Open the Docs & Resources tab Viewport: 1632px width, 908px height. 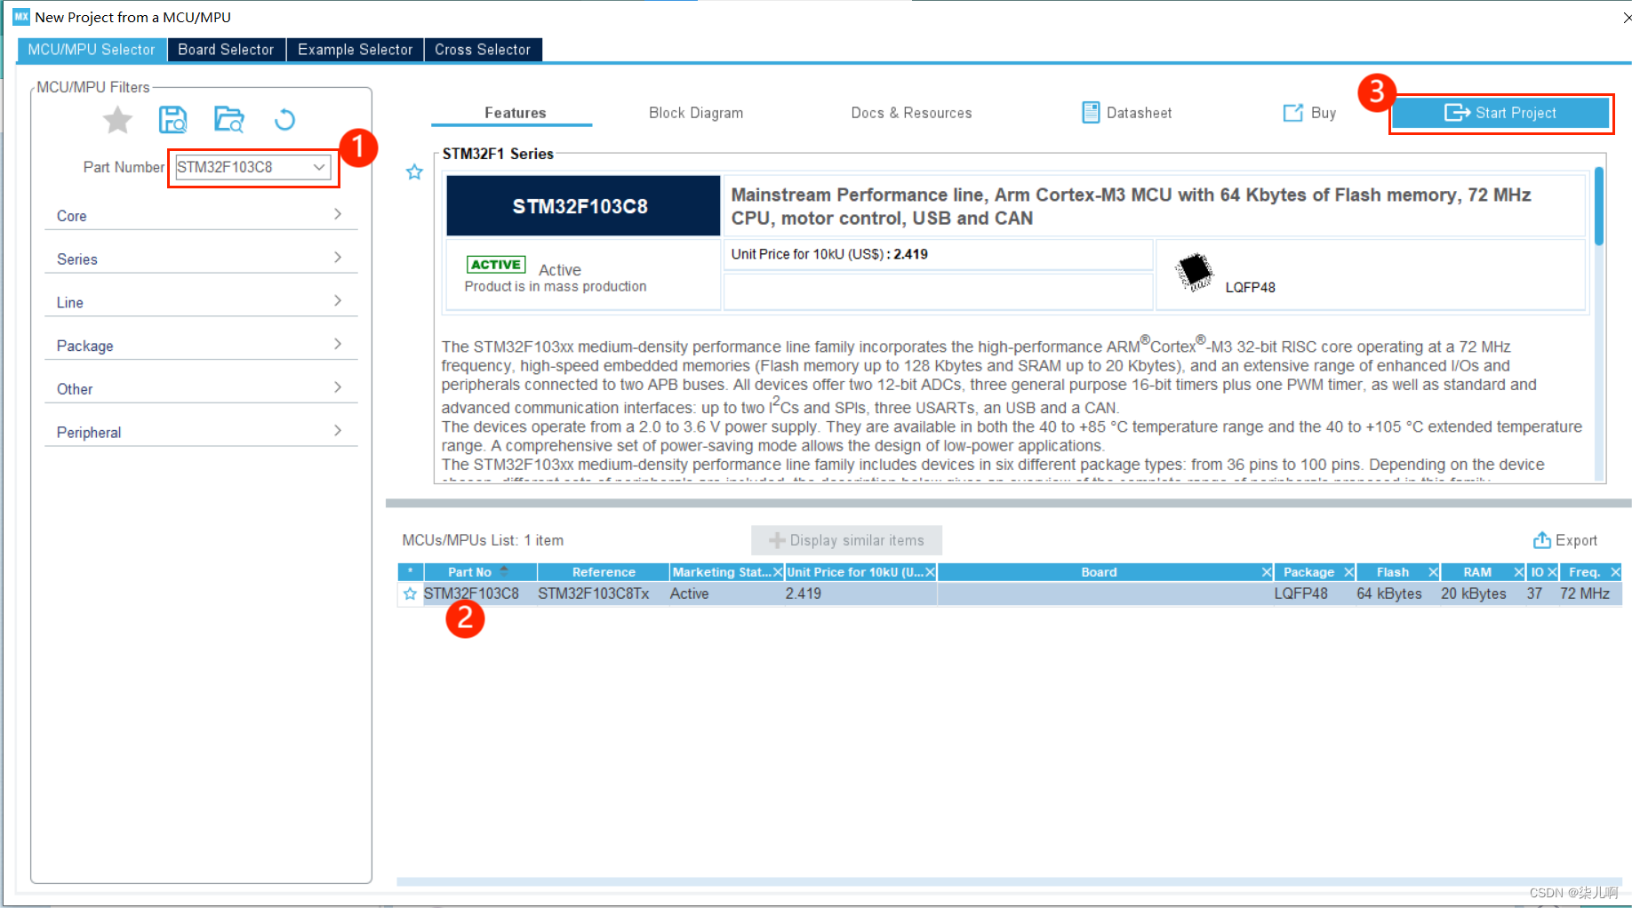click(x=911, y=113)
